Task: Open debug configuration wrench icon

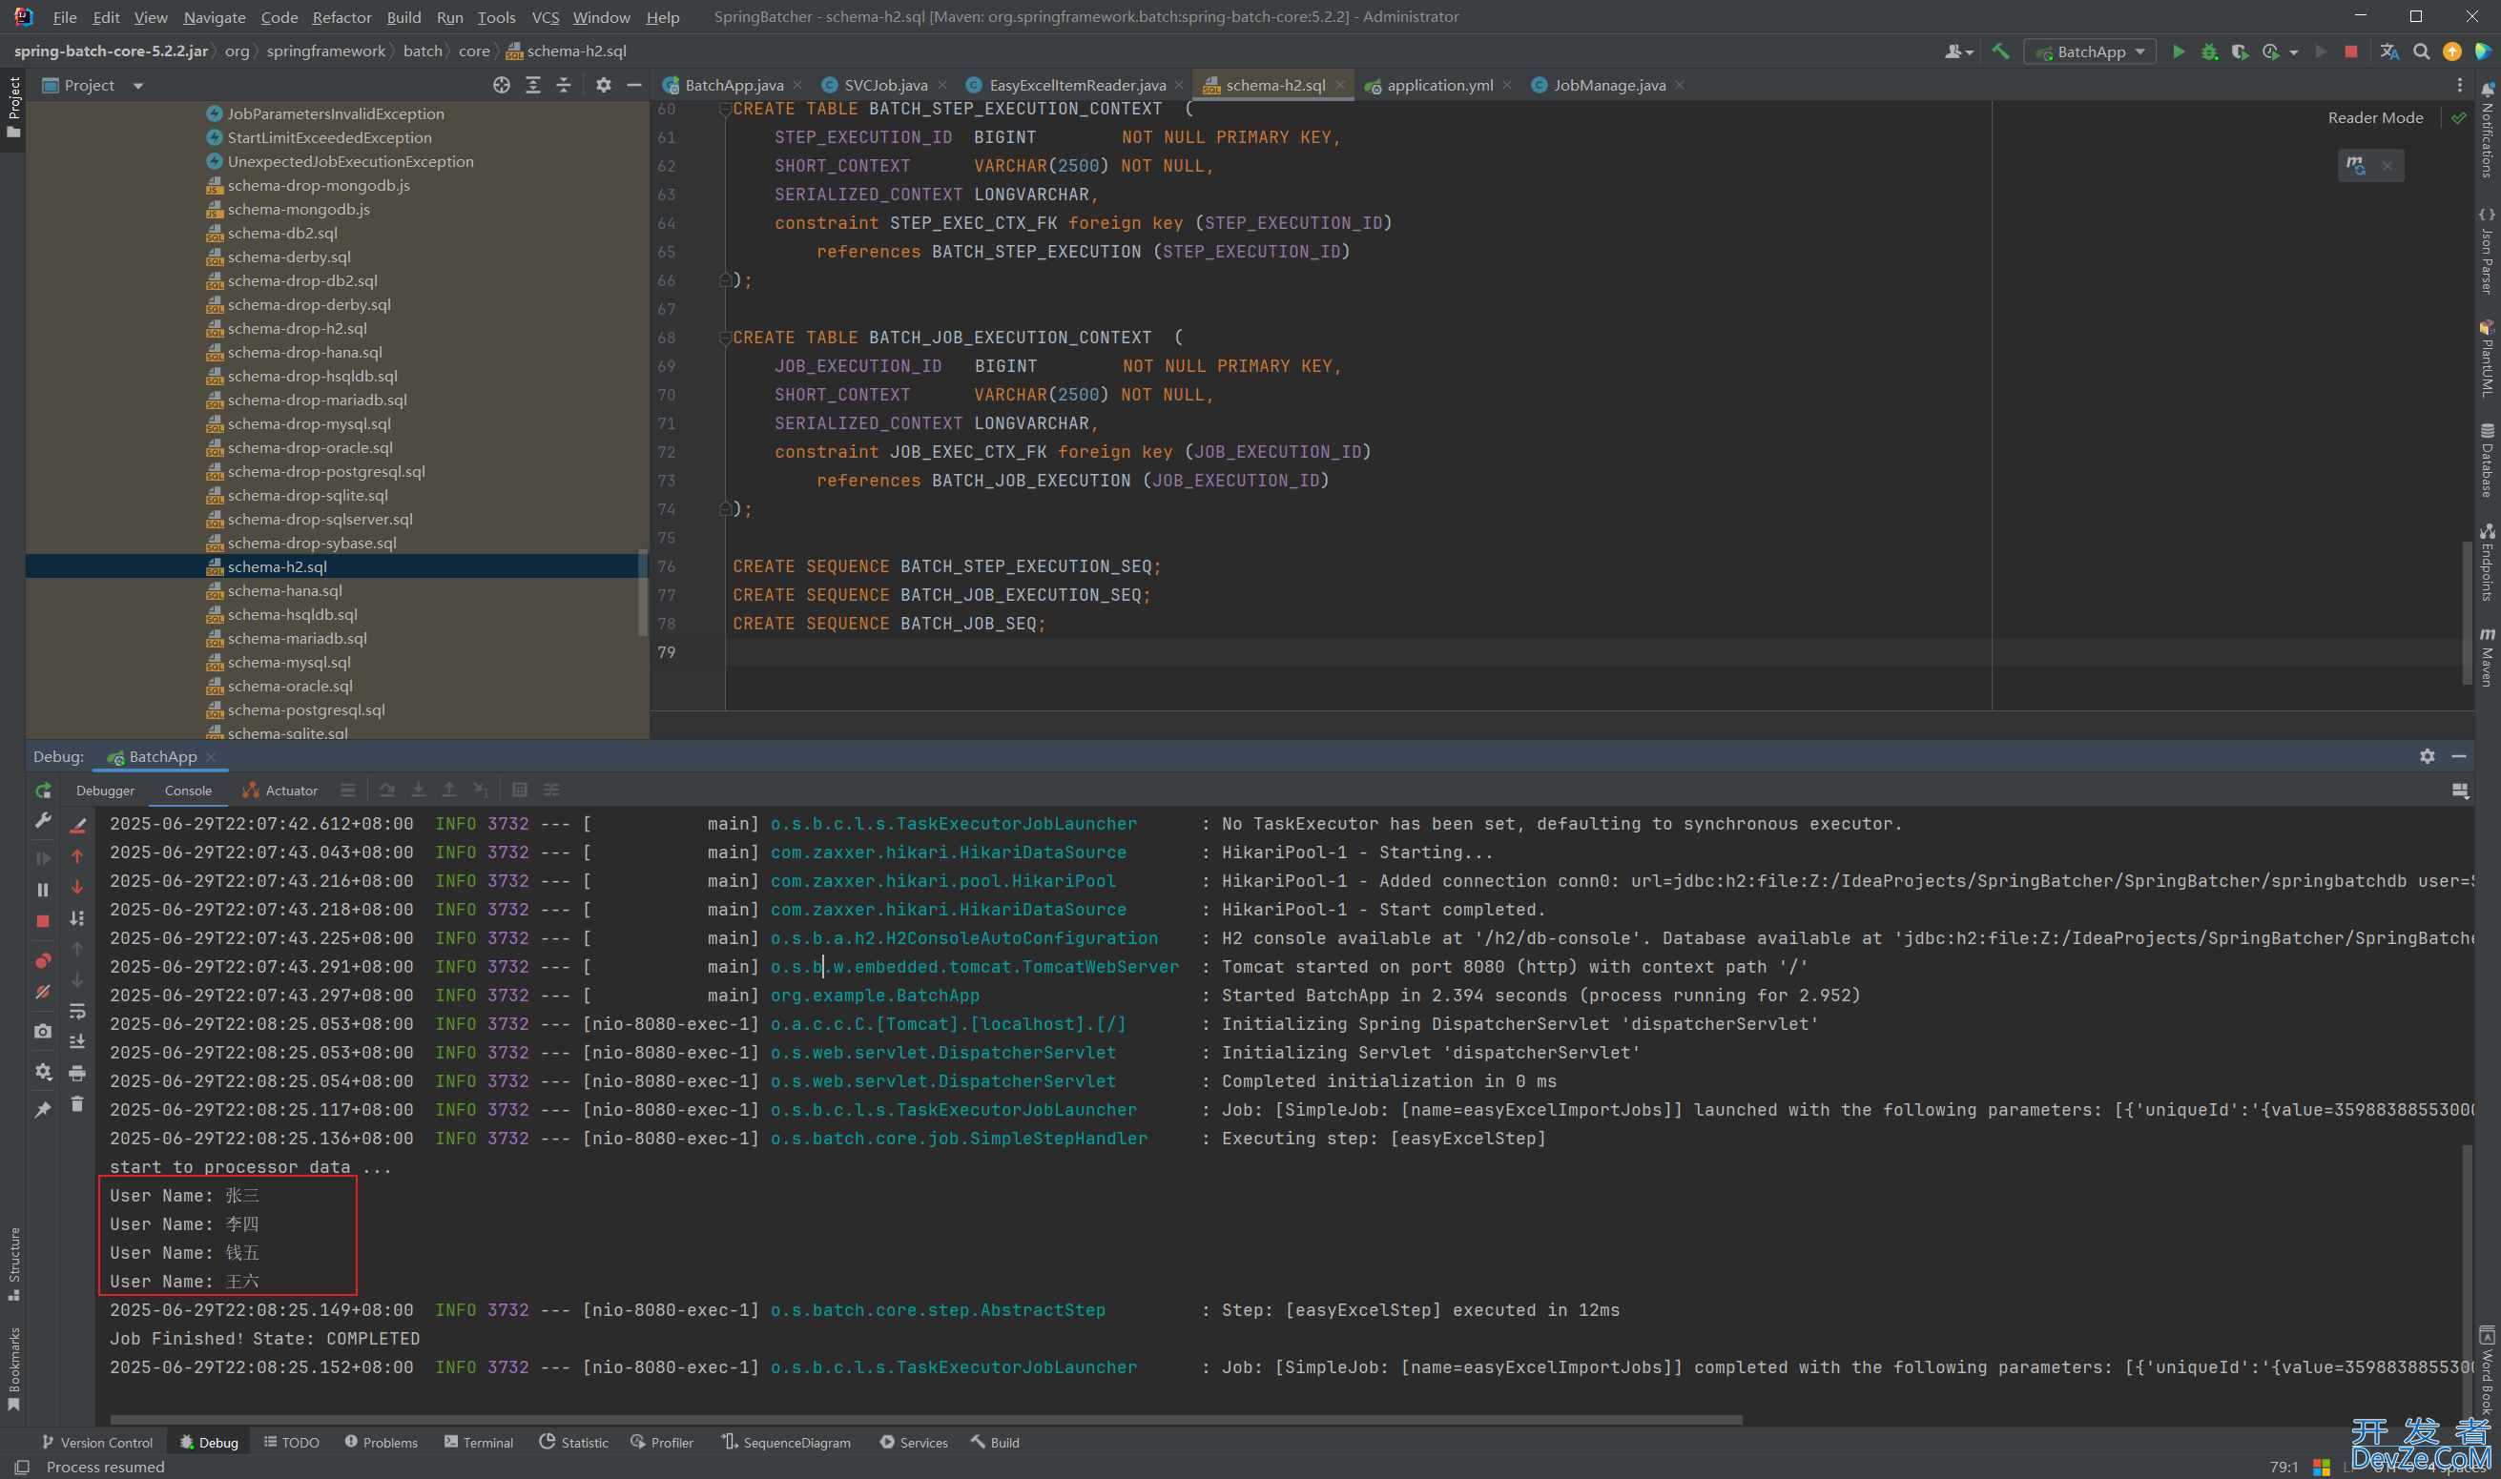Action: [43, 820]
